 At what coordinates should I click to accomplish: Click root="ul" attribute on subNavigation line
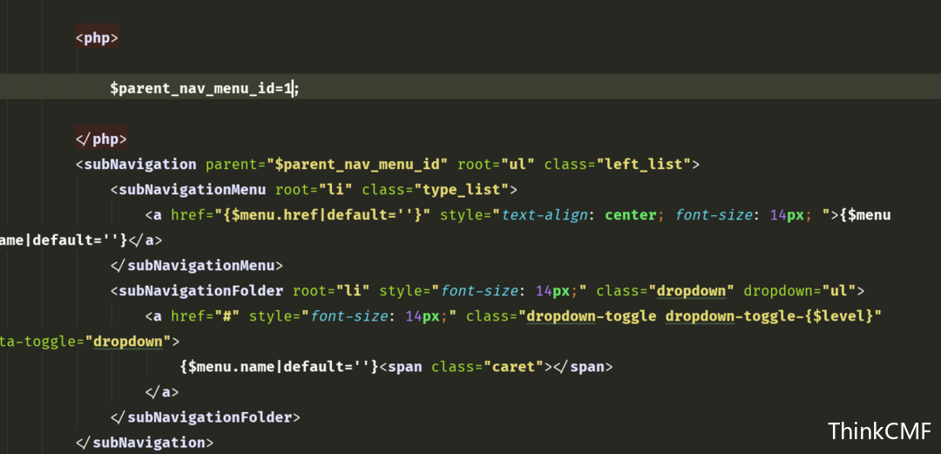(496, 165)
